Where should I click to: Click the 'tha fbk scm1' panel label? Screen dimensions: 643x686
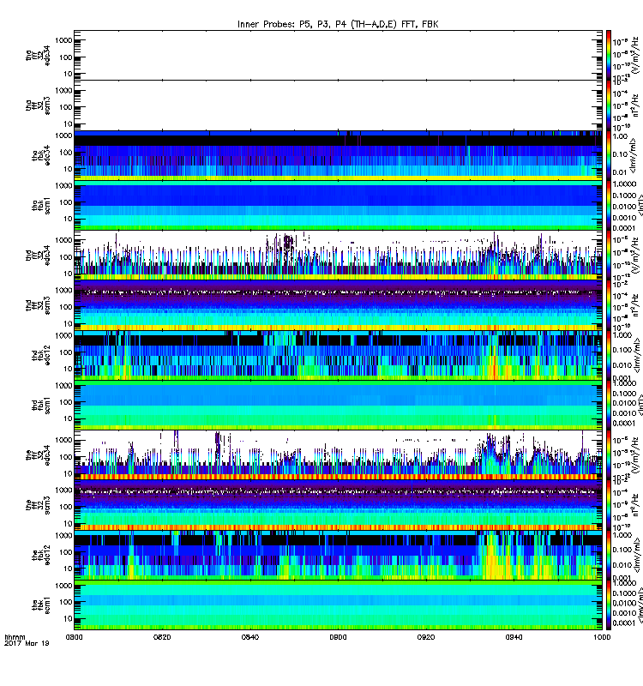tap(41, 206)
